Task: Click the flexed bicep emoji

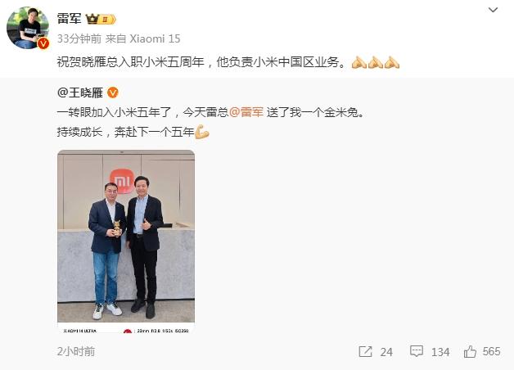Action: tap(202, 132)
